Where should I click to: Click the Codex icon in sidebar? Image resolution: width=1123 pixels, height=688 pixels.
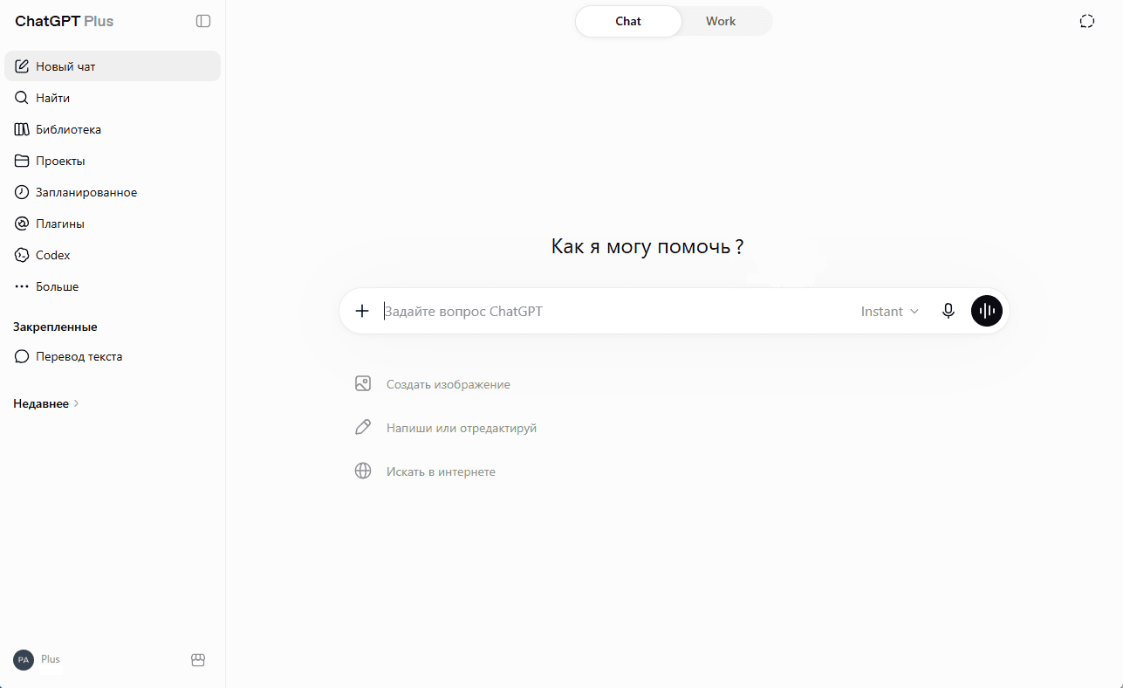tap(22, 255)
